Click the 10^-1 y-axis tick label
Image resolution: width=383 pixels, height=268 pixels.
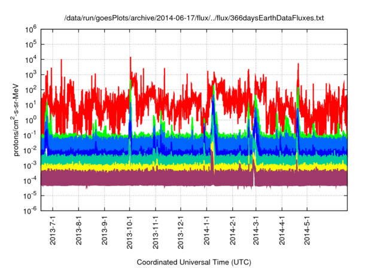[31, 135]
